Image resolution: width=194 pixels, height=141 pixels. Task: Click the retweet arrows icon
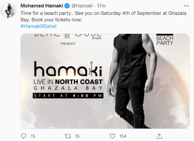point(68,136)
